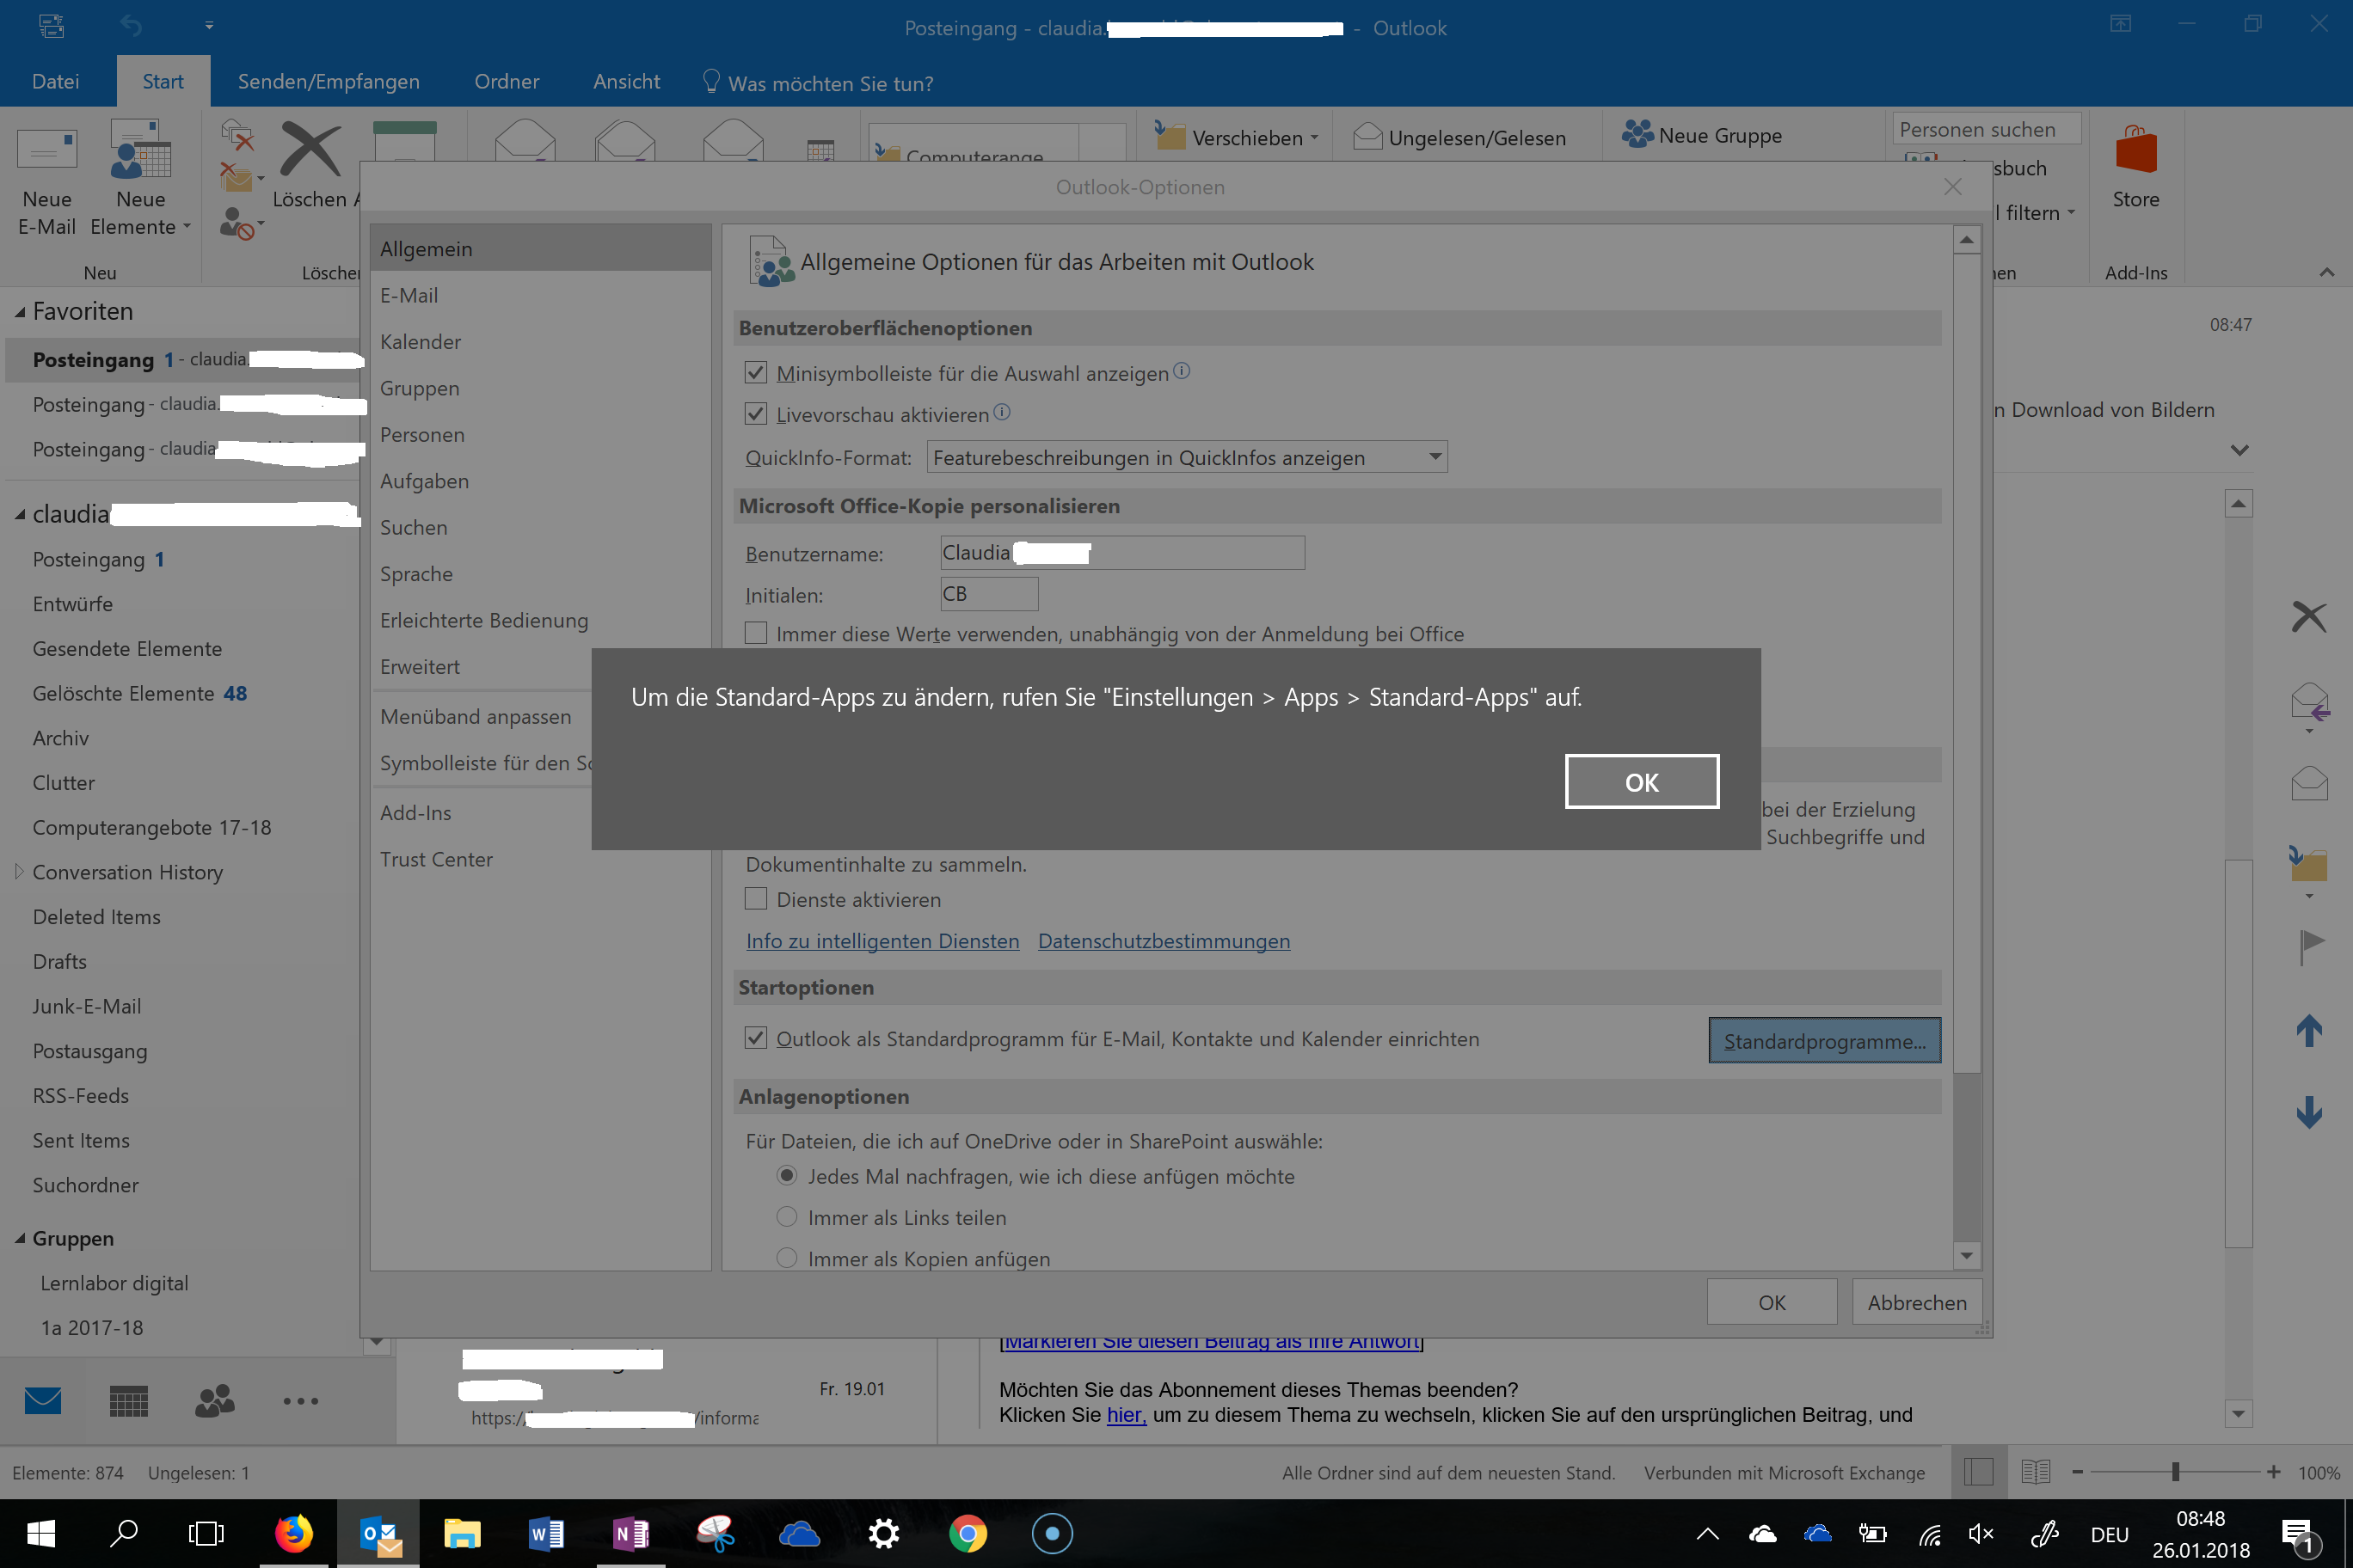2353x1568 pixels.
Task: Click the Löschen X icon in ribbon
Action: pyautogui.click(x=310, y=150)
